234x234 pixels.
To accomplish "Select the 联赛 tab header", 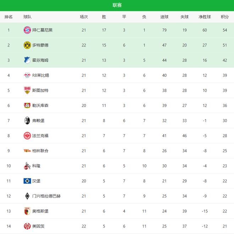I will tap(117, 5).
